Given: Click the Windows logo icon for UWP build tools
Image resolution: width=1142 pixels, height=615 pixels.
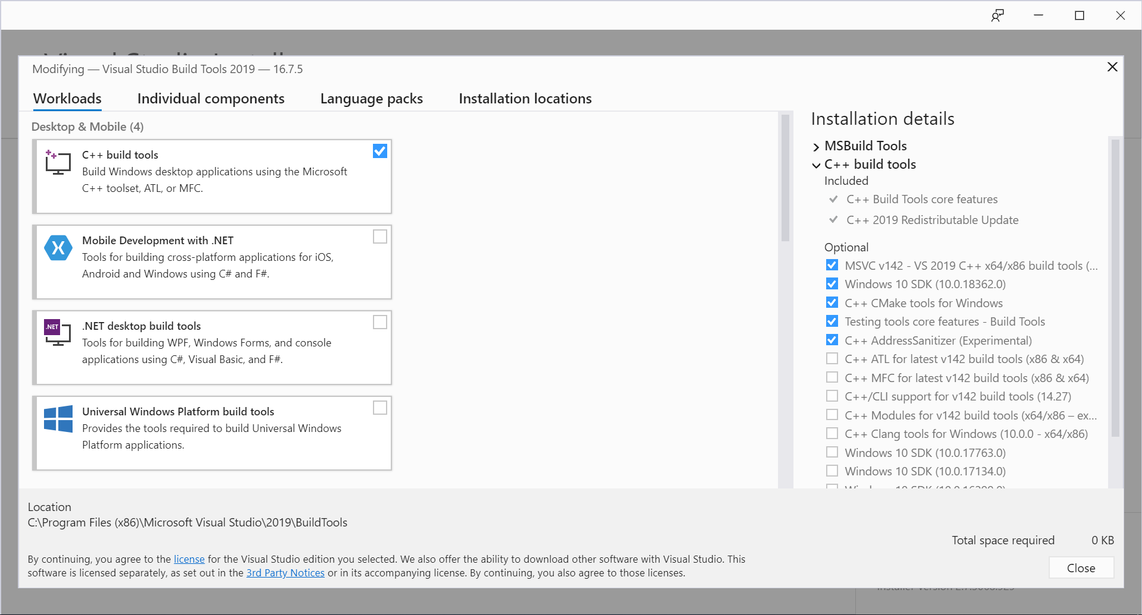Looking at the screenshot, I should point(58,419).
